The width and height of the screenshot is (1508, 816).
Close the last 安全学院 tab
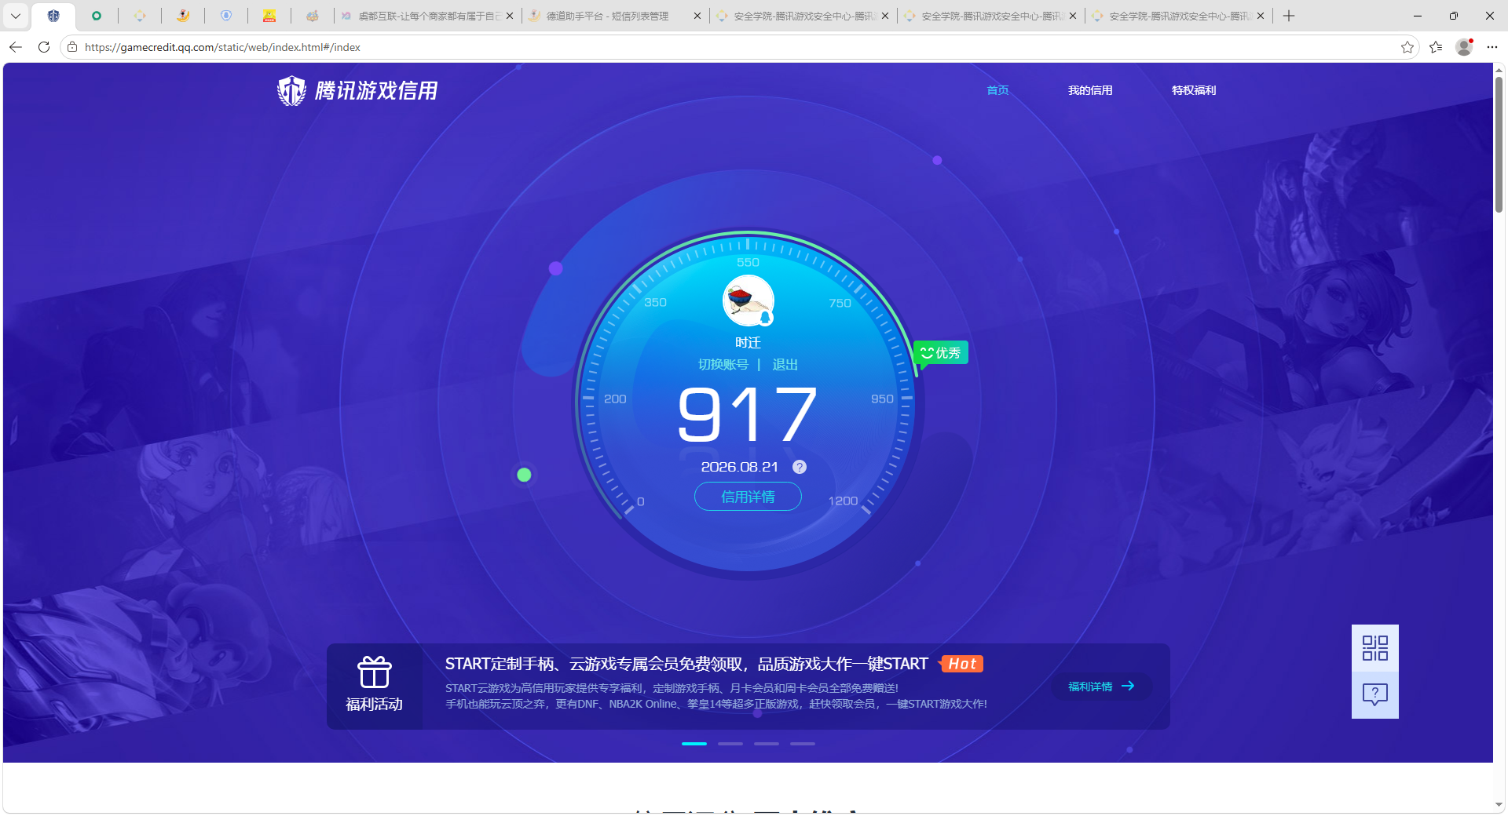[x=1261, y=16]
